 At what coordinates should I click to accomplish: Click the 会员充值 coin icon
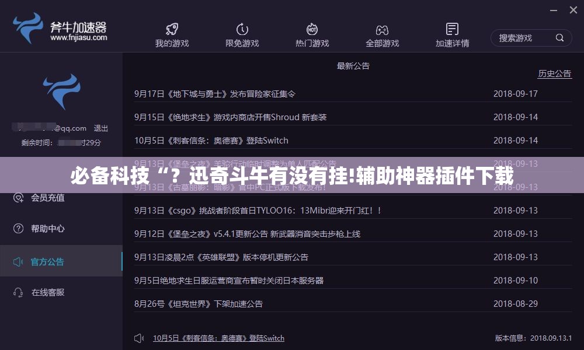tap(18, 198)
